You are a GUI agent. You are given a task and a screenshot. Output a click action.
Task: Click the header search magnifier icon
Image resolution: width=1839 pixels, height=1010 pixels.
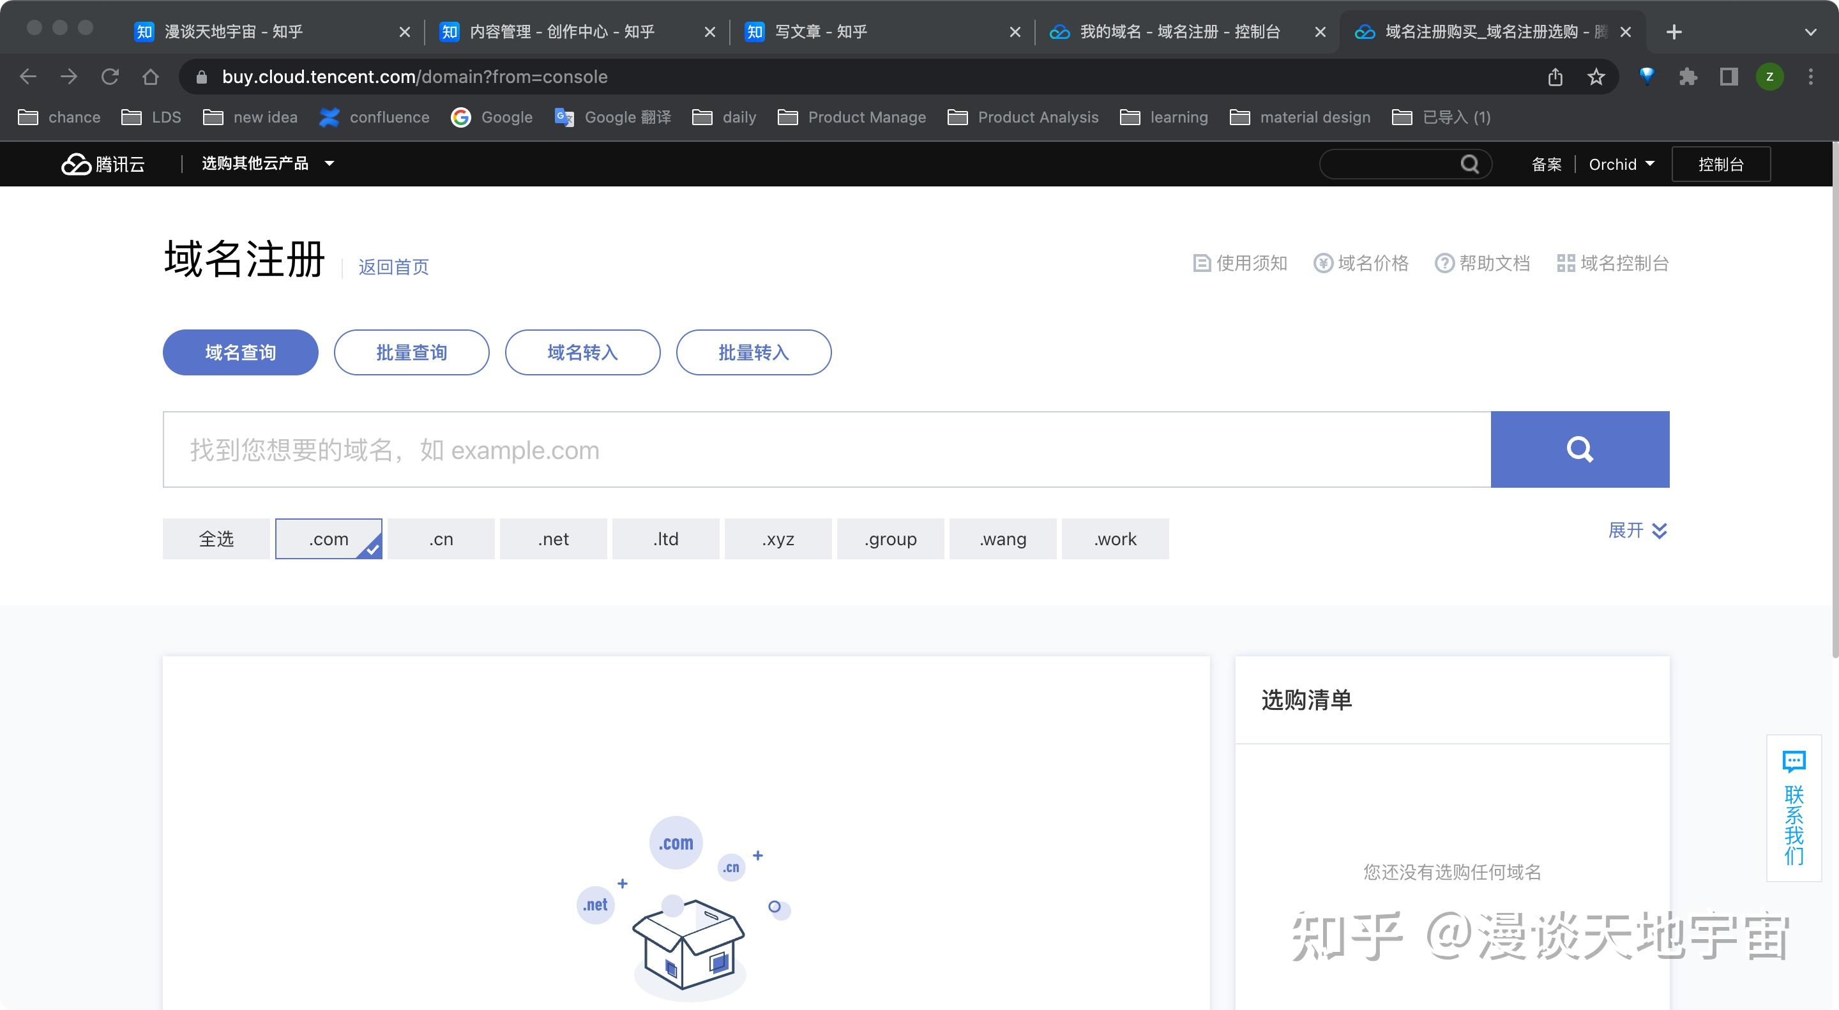(1469, 164)
